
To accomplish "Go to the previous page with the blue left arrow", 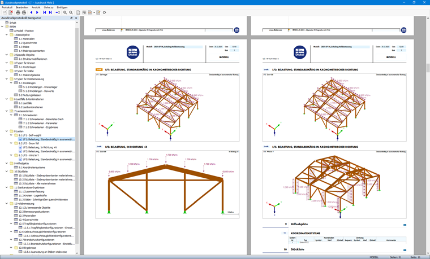I will point(31,12).
